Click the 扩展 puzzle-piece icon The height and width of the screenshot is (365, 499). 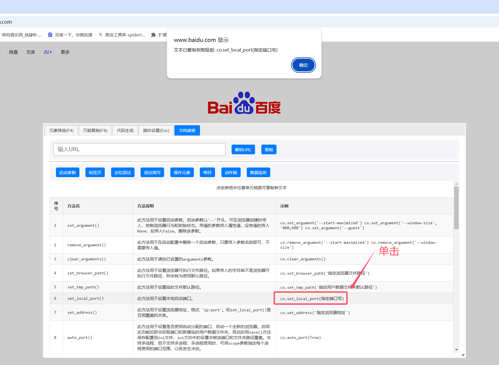(154, 35)
